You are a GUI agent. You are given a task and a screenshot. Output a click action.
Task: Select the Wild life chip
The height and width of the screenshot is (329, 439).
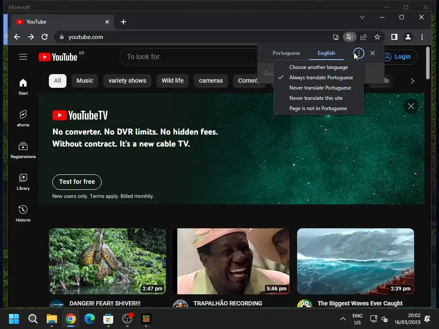172,81
